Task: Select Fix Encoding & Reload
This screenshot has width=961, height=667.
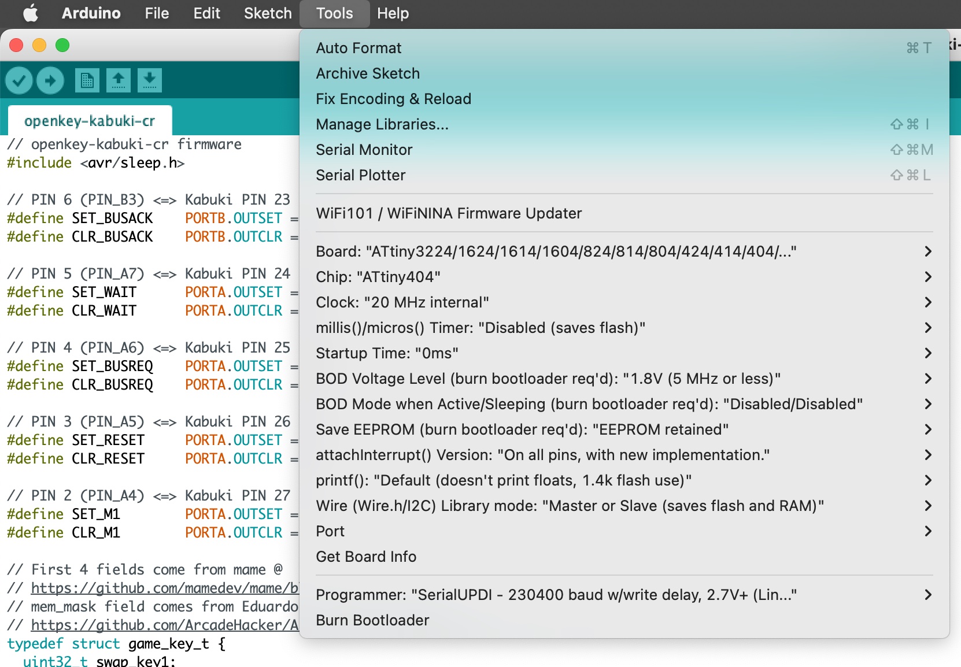Action: click(x=624, y=99)
